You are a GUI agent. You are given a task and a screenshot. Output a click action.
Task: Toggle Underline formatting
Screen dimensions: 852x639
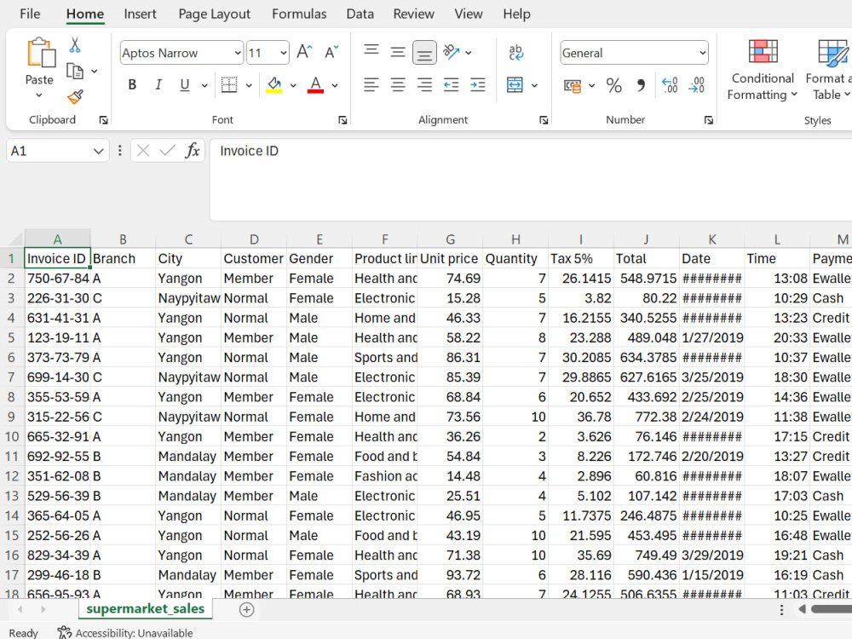185,84
